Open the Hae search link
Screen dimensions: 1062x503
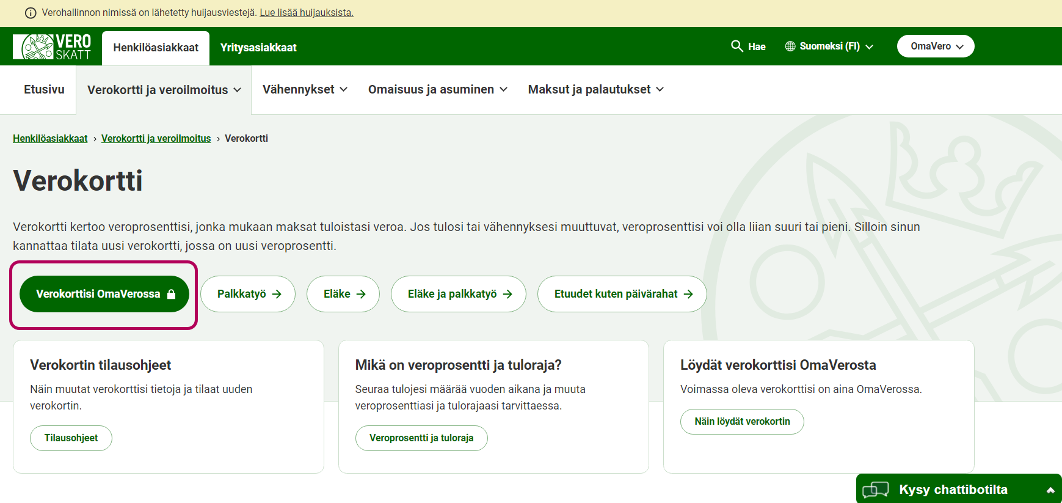[748, 46]
